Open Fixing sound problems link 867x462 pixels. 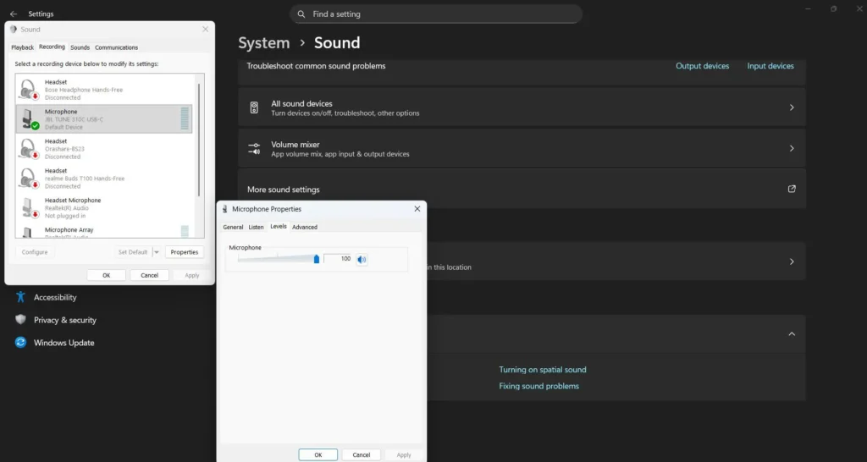[538, 387]
